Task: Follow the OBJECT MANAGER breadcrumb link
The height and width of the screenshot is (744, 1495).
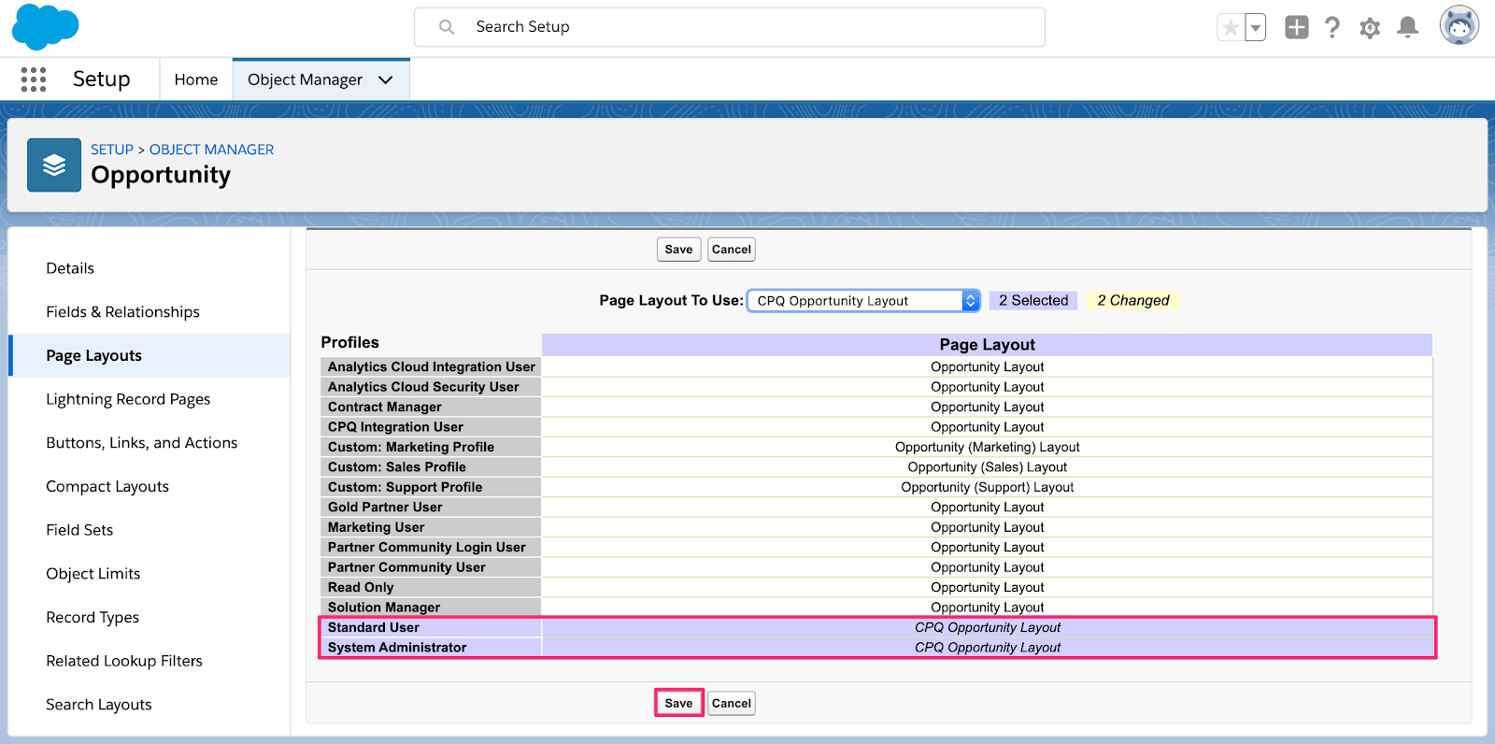Action: (211, 150)
